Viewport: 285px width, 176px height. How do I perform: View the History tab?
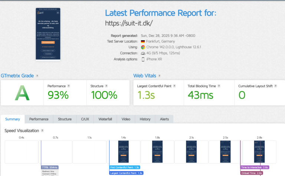pos(145,119)
